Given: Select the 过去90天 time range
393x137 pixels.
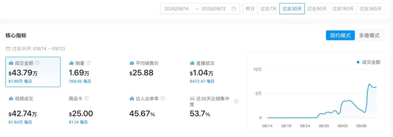Looking at the screenshot, I should pyautogui.click(x=317, y=9).
